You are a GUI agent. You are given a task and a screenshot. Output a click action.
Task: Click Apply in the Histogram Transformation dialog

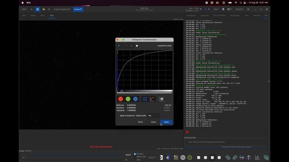point(167,122)
